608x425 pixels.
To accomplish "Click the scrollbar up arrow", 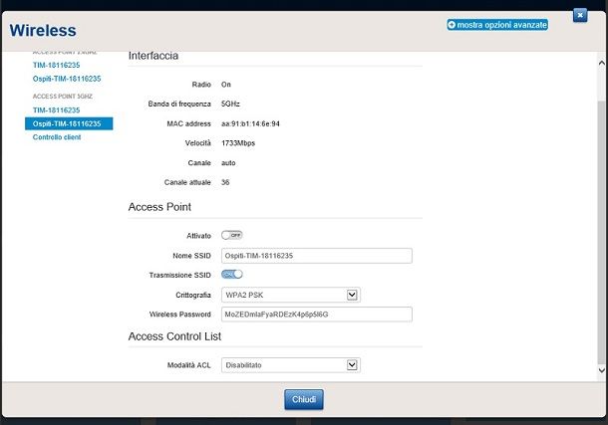I will pyautogui.click(x=601, y=63).
